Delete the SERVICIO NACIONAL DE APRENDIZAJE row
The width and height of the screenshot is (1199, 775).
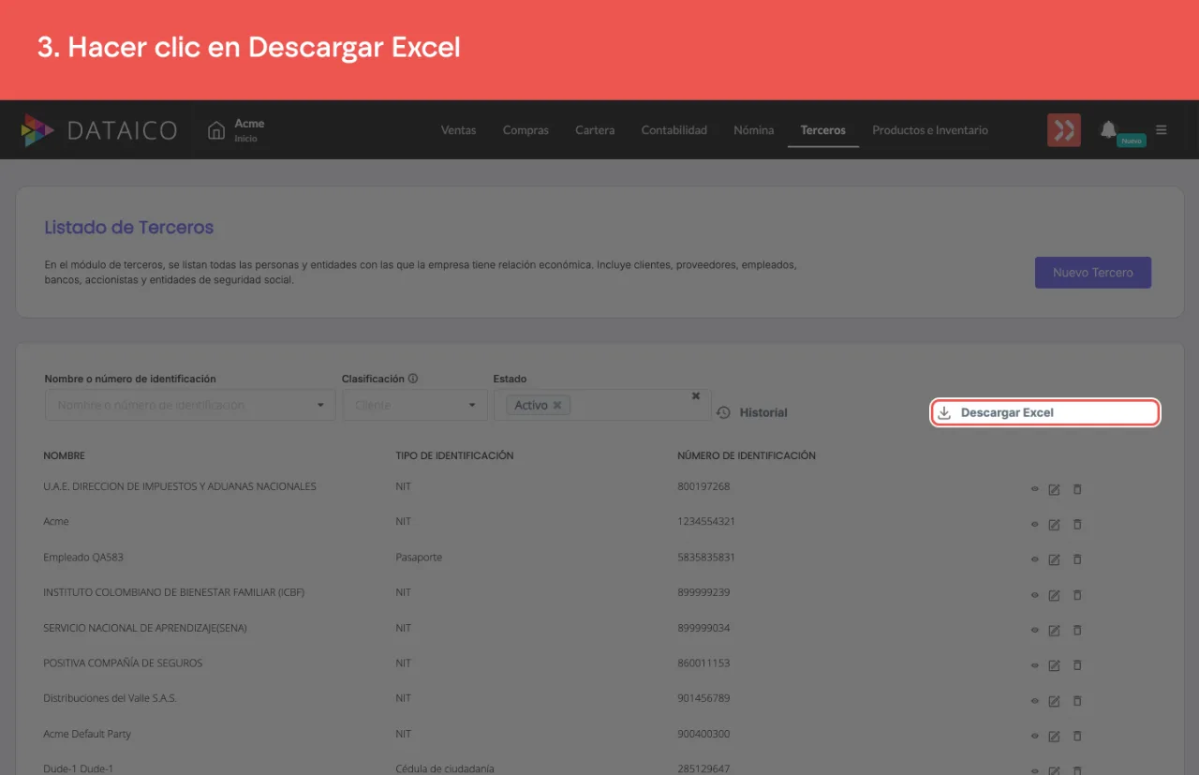(x=1077, y=630)
